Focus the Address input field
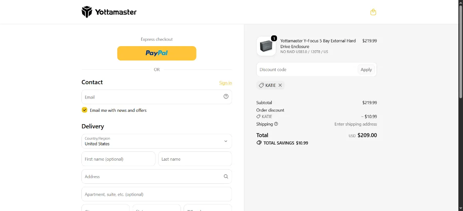The image size is (463, 211). (157, 176)
